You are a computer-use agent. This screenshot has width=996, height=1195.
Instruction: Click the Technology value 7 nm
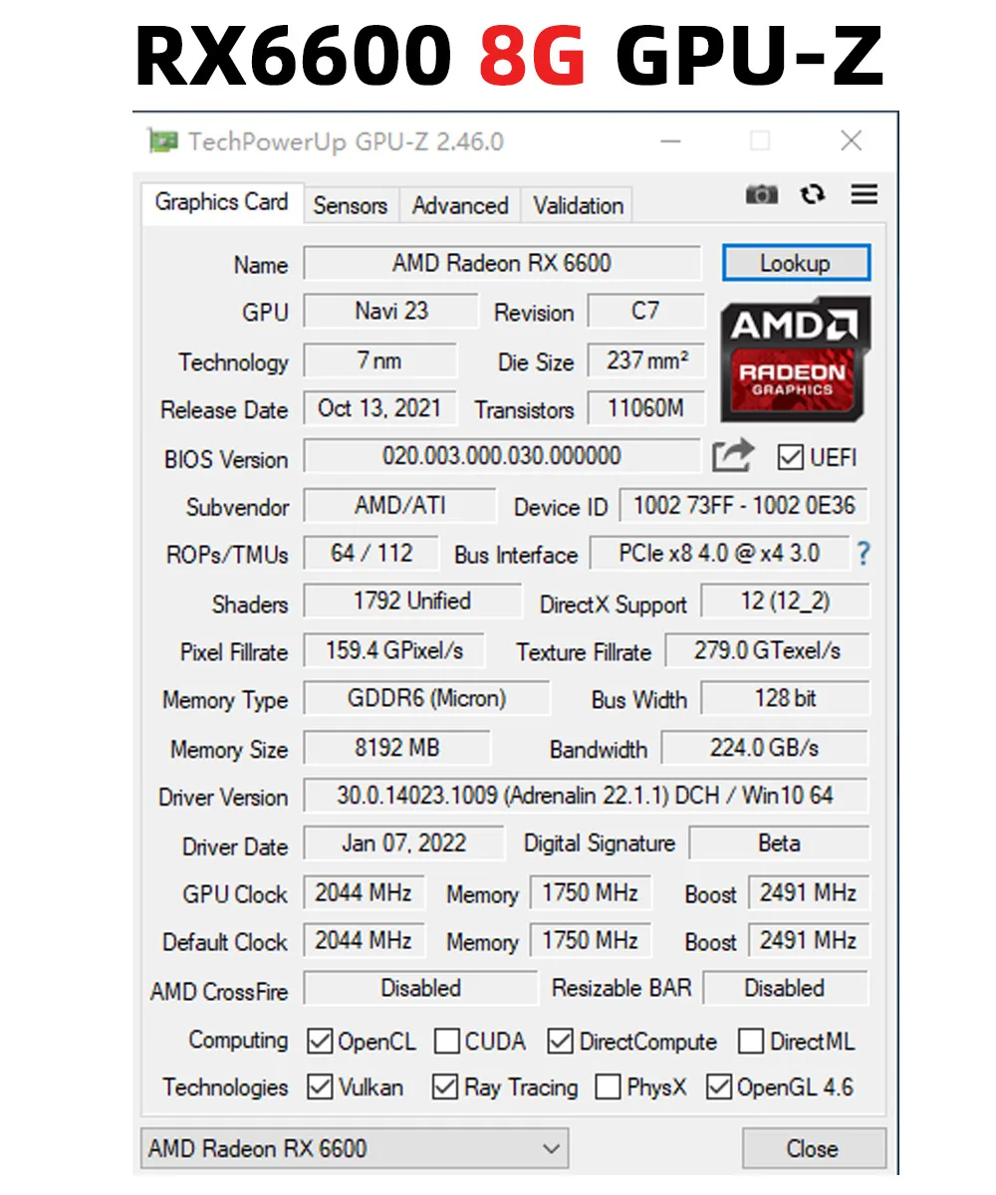379,360
